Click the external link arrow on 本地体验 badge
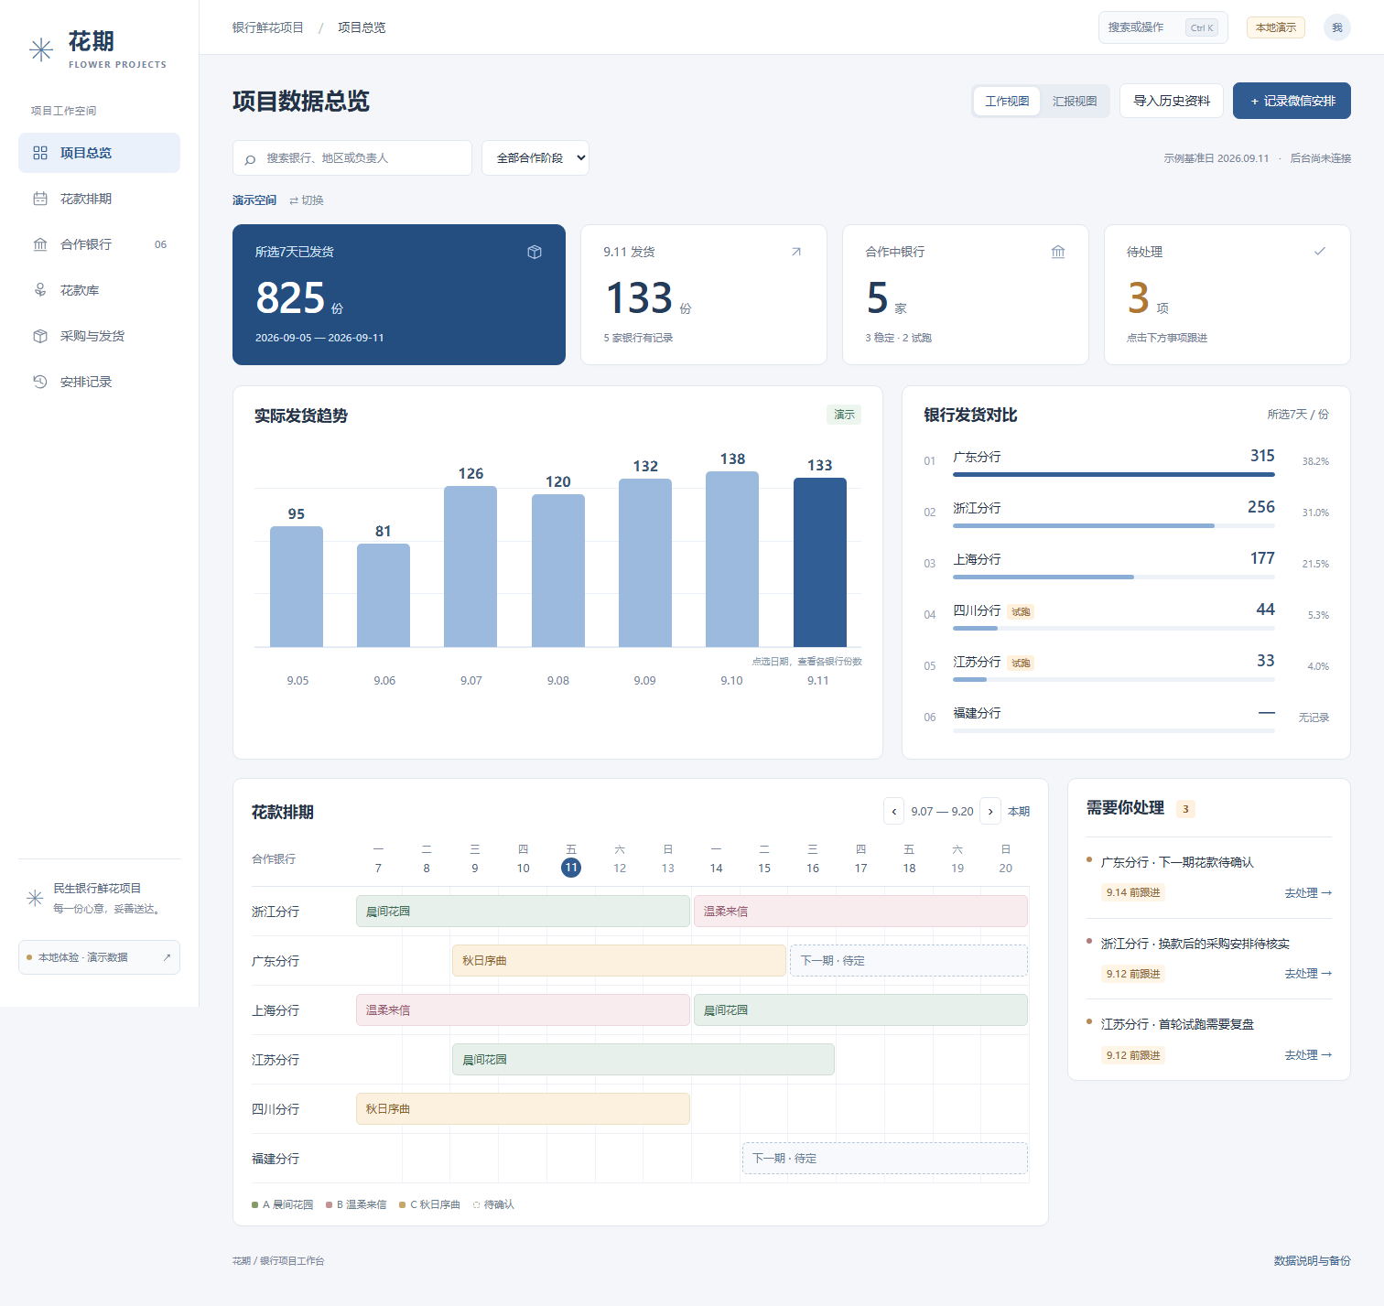This screenshot has height=1306, width=1384. click(x=167, y=957)
